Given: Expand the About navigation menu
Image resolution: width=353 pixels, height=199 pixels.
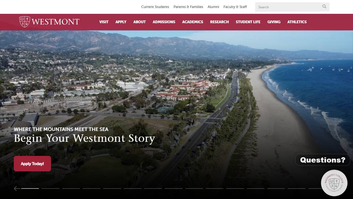Looking at the screenshot, I should tap(140, 22).
